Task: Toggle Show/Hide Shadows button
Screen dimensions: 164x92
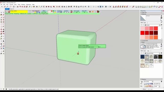Action: [142, 82]
